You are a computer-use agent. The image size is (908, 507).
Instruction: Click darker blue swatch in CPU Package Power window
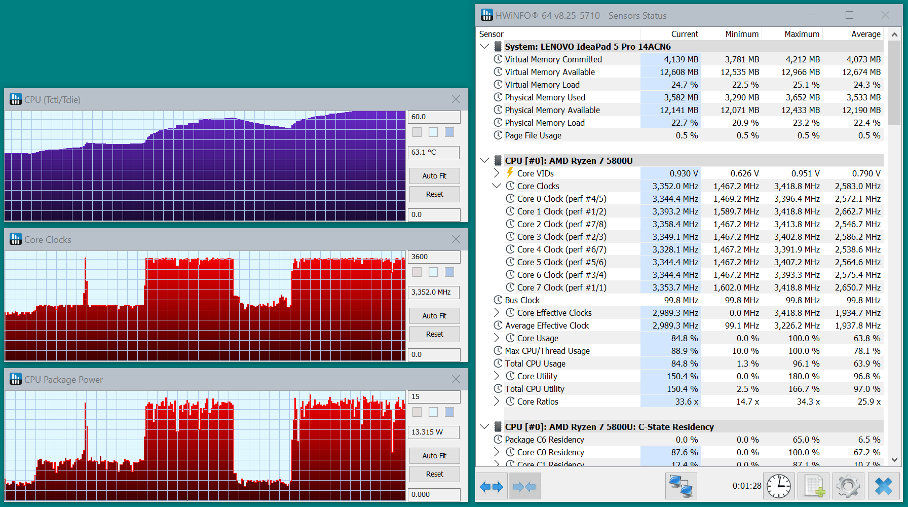point(449,412)
